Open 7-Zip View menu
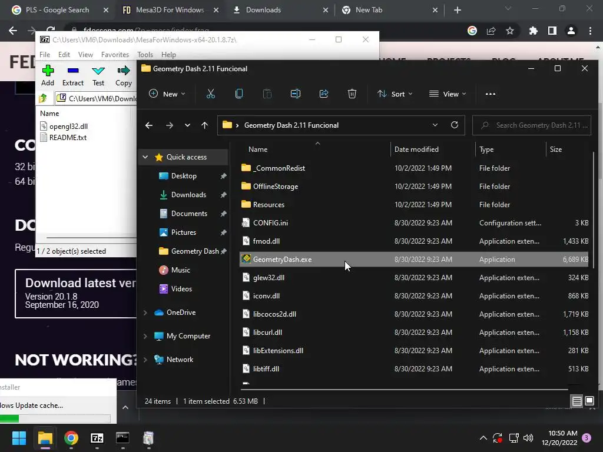The image size is (603, 452). [85, 55]
